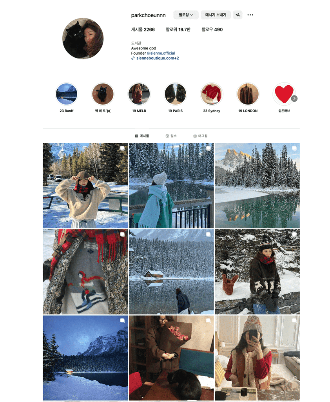Viewport: 330px width, 402px height.
Task: Open the three-dot options menu
Action: [250, 15]
